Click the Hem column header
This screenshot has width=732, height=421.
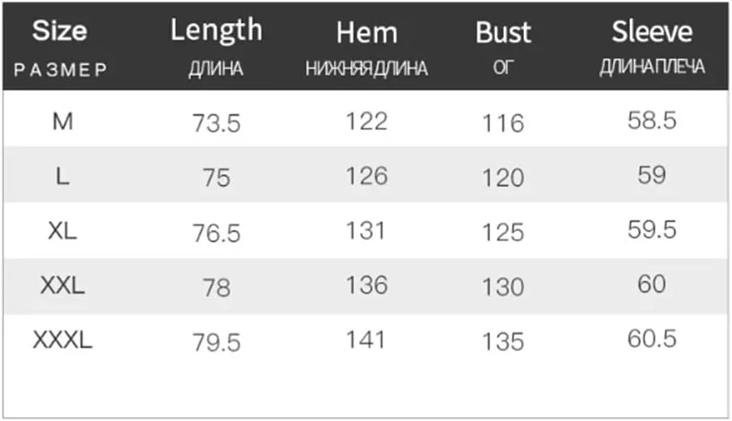pos(367,32)
